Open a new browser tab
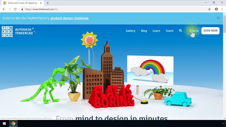 (48, 3)
